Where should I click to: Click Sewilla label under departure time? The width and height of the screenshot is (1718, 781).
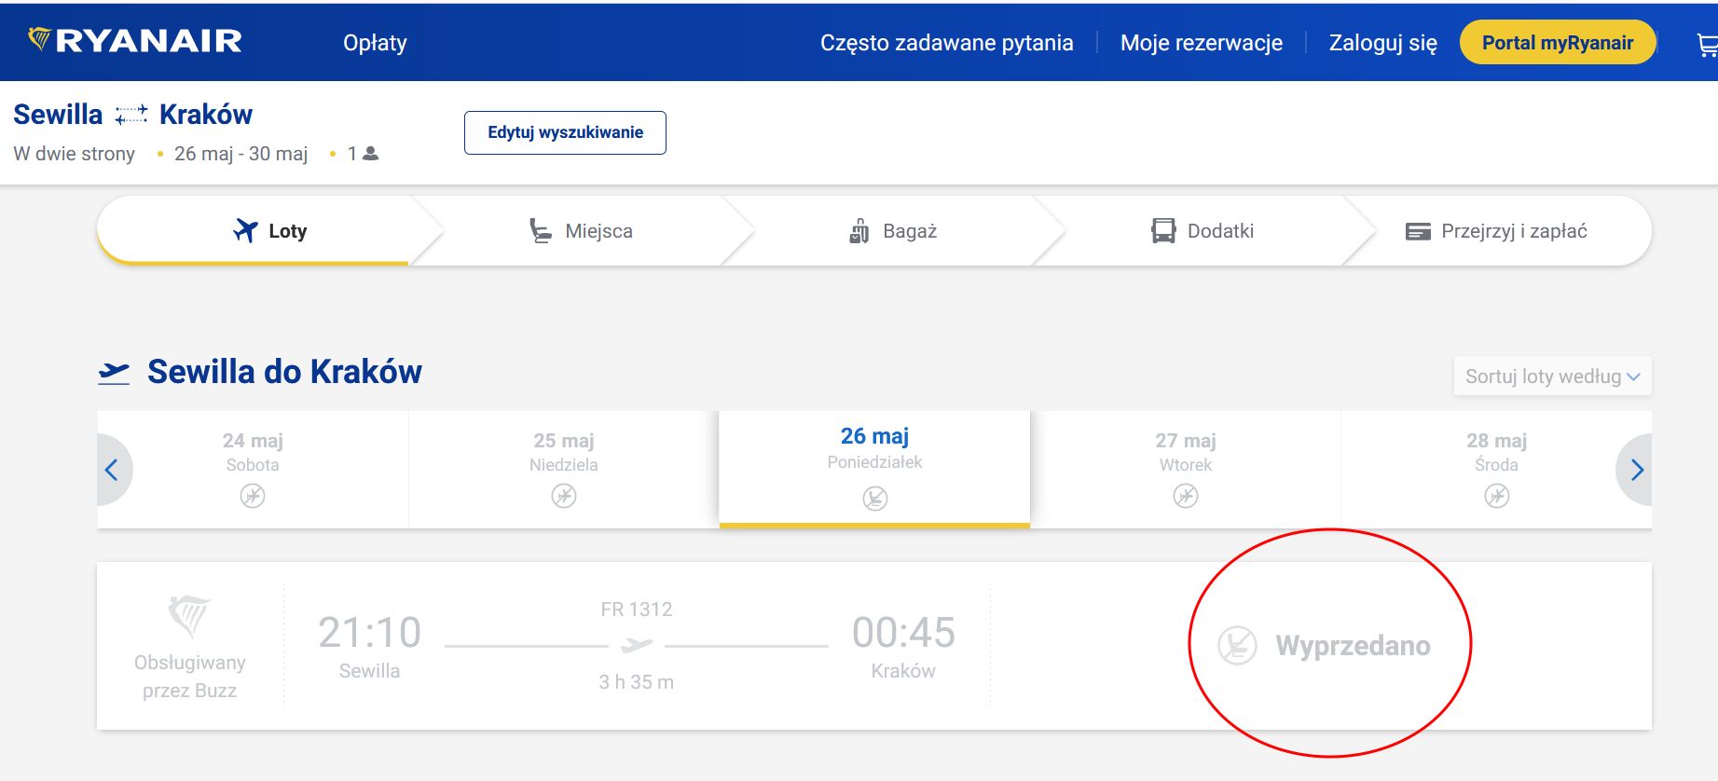tap(370, 671)
